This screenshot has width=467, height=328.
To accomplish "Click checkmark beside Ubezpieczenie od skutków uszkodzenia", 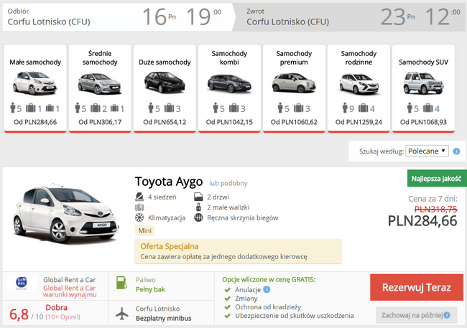I will click(x=228, y=316).
